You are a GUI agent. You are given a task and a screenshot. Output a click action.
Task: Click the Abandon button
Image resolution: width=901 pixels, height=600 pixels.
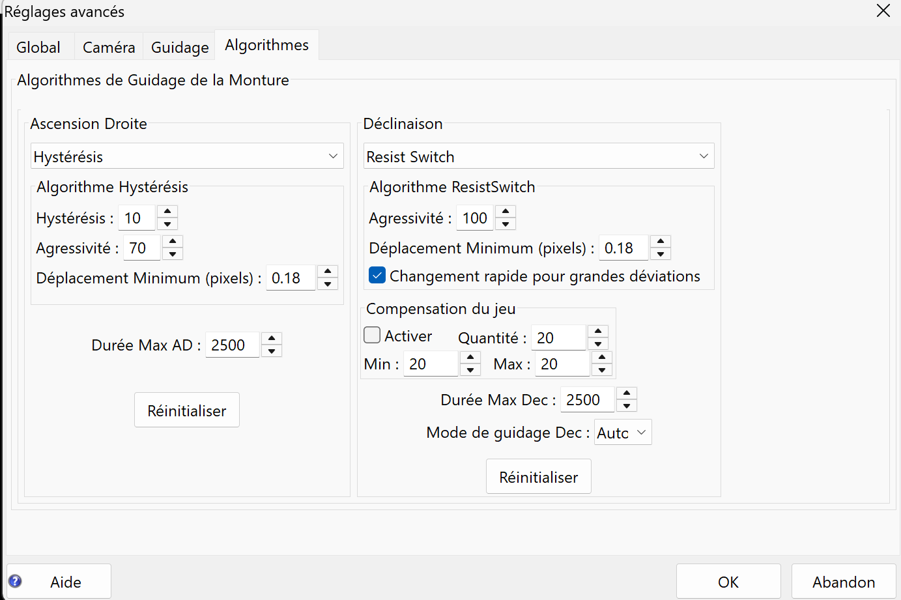point(844,582)
